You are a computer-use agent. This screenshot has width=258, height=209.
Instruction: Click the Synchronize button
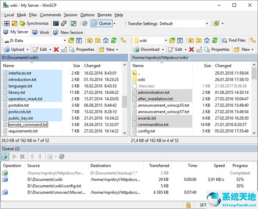point(34,24)
